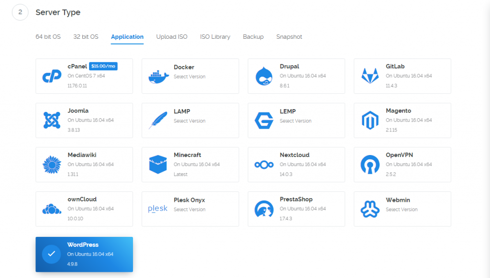Select the cPanel application title
The height and width of the screenshot is (278, 490).
point(77,67)
